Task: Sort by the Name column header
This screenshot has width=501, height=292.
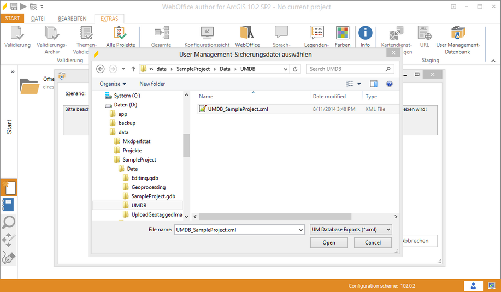Action: click(206, 97)
